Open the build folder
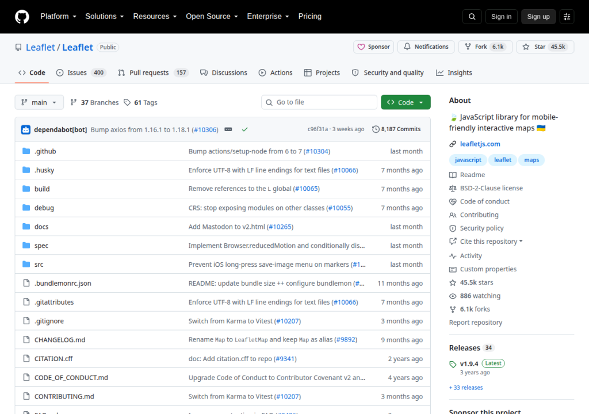Image resolution: width=589 pixels, height=414 pixels. tap(42, 189)
